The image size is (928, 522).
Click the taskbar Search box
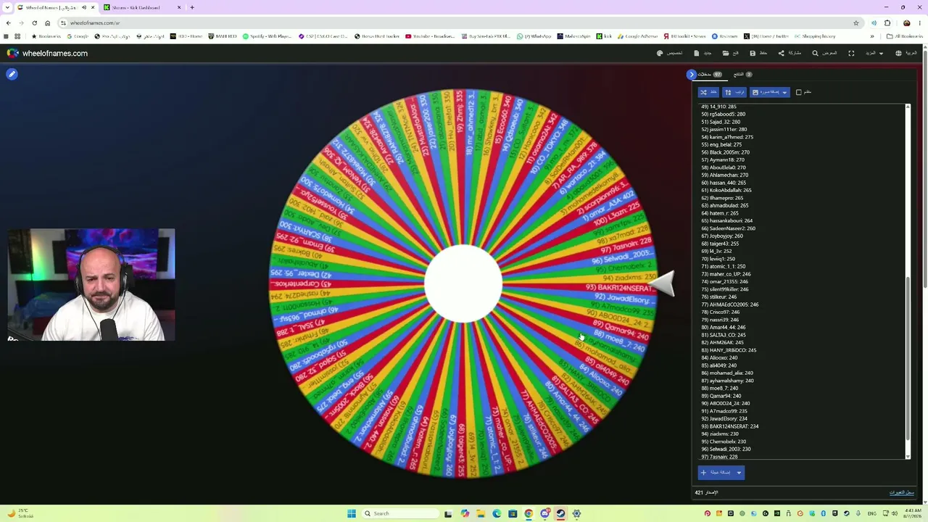[401, 513]
